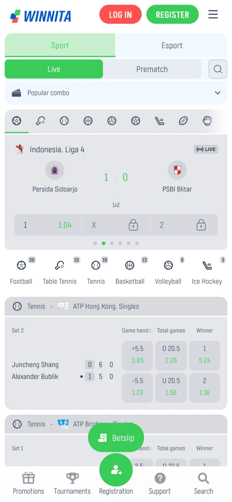Open the Basketball sport icon in the carousel
The image size is (232, 502).
[x=88, y=121]
